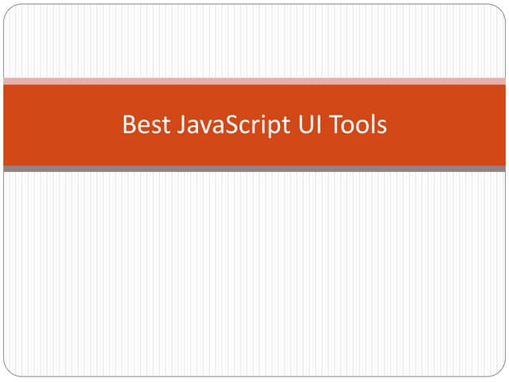Viewport: 509px width, 382px height.
Task: Select the light pink stripe above the banner
Action: click(x=254, y=80)
